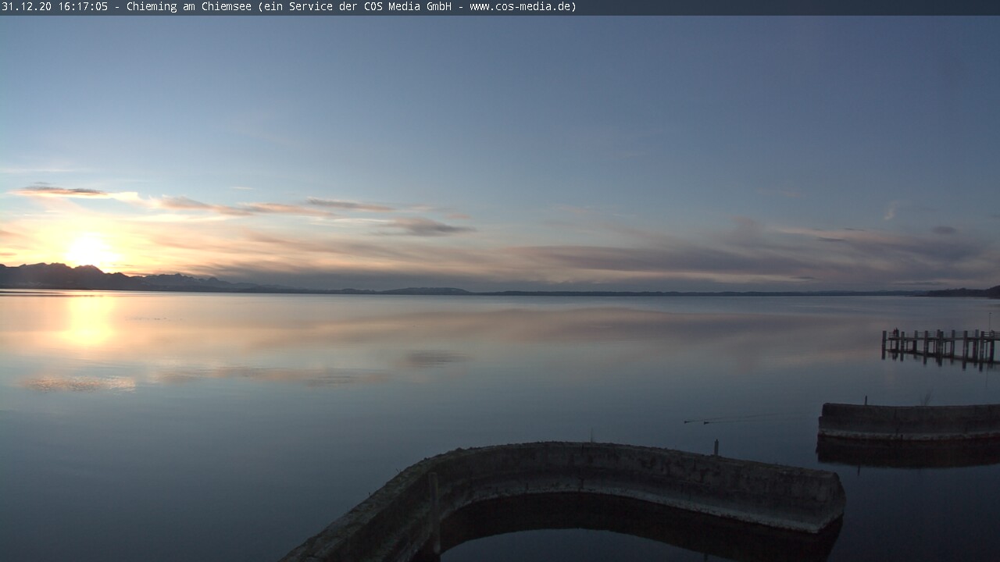The width and height of the screenshot is (1000, 562).
Task: Click the swimming bird leaving a wake
Action: tap(705, 421)
